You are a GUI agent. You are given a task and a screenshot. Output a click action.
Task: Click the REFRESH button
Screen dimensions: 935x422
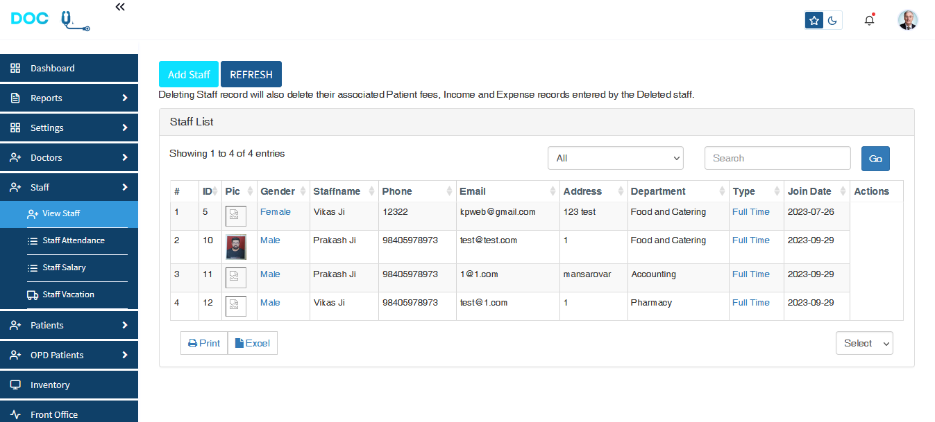251,74
